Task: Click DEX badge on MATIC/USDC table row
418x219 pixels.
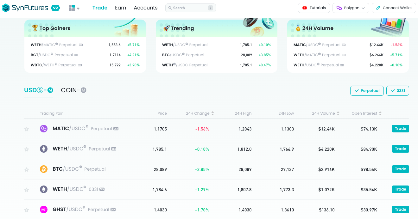Action: pyautogui.click(x=116, y=129)
